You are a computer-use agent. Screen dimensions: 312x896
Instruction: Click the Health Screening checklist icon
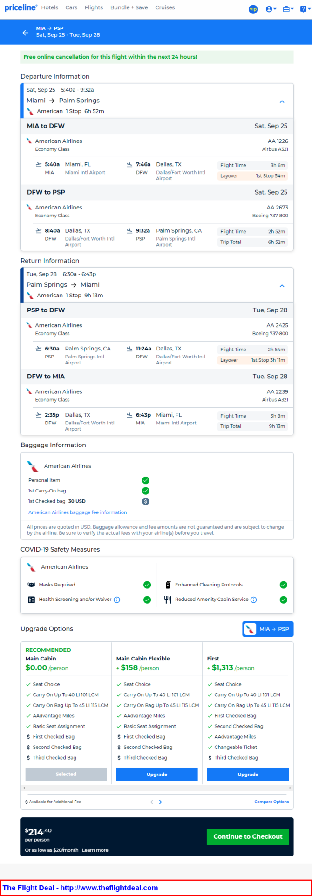click(x=32, y=600)
